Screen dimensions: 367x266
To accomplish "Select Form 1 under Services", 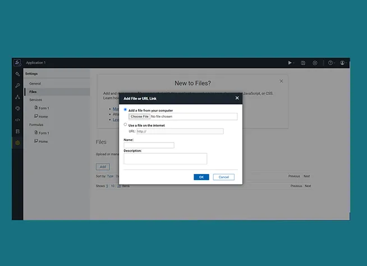I will [43, 108].
